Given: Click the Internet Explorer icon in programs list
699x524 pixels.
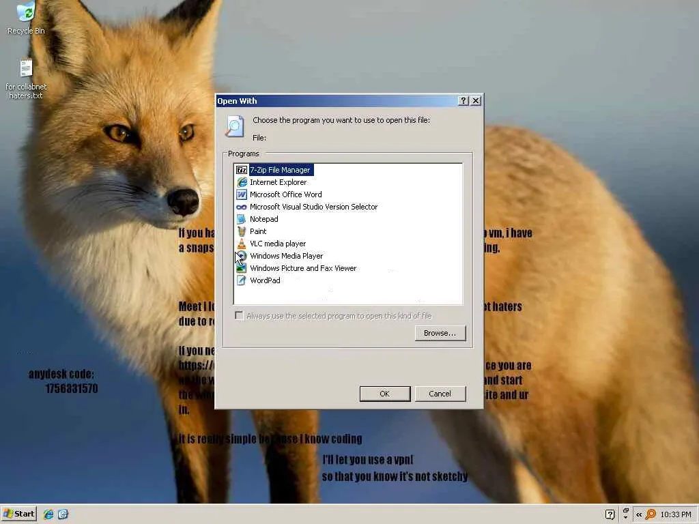Looking at the screenshot, I should (x=241, y=182).
